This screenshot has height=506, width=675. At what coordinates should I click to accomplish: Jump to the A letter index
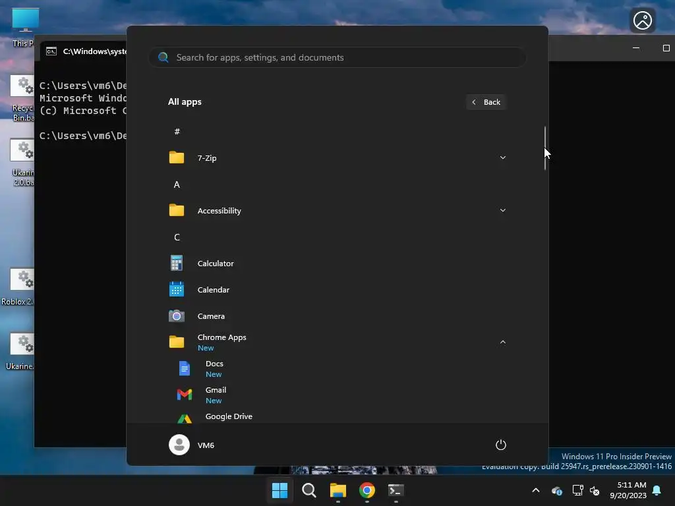click(177, 184)
